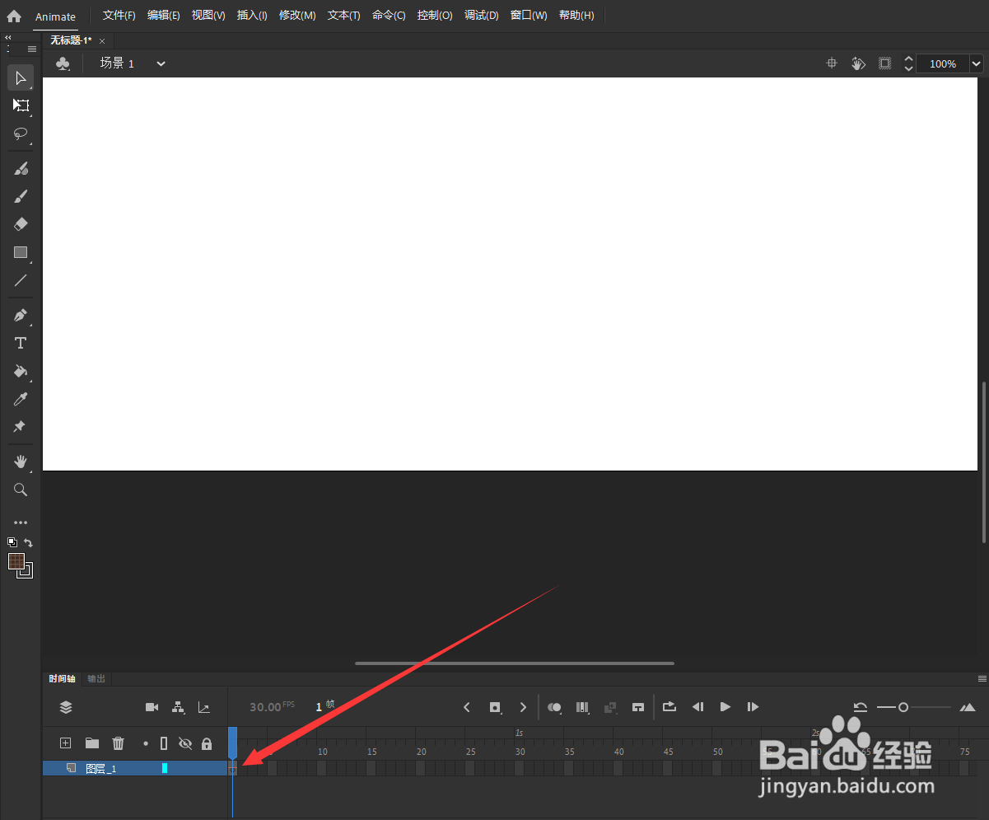This screenshot has width=989, height=820.
Task: Swap stroke and fill colors
Action: [x=28, y=542]
